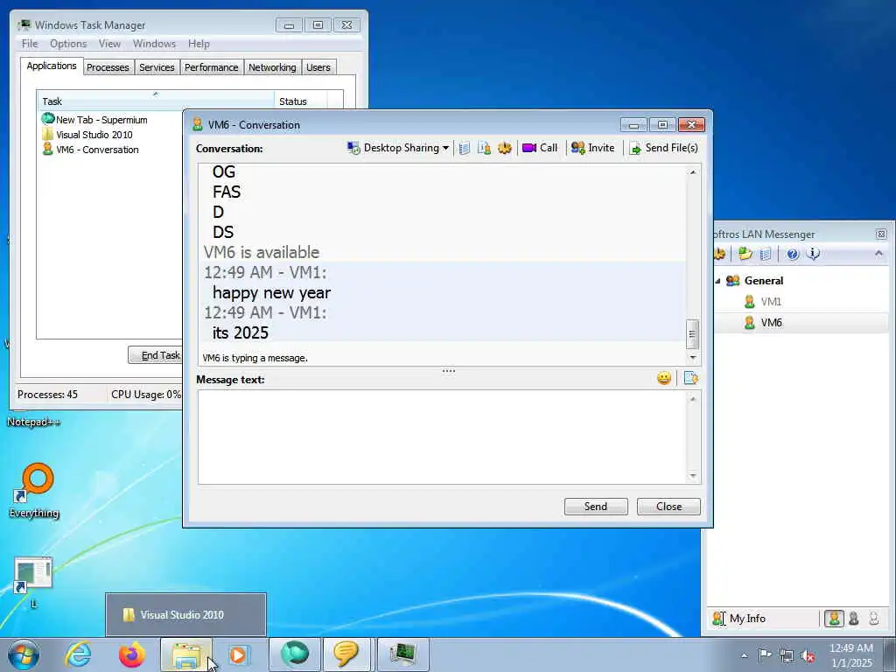Image resolution: width=896 pixels, height=672 pixels.
Task: Collapse the LAN Messenger toolbar chevron
Action: (878, 253)
